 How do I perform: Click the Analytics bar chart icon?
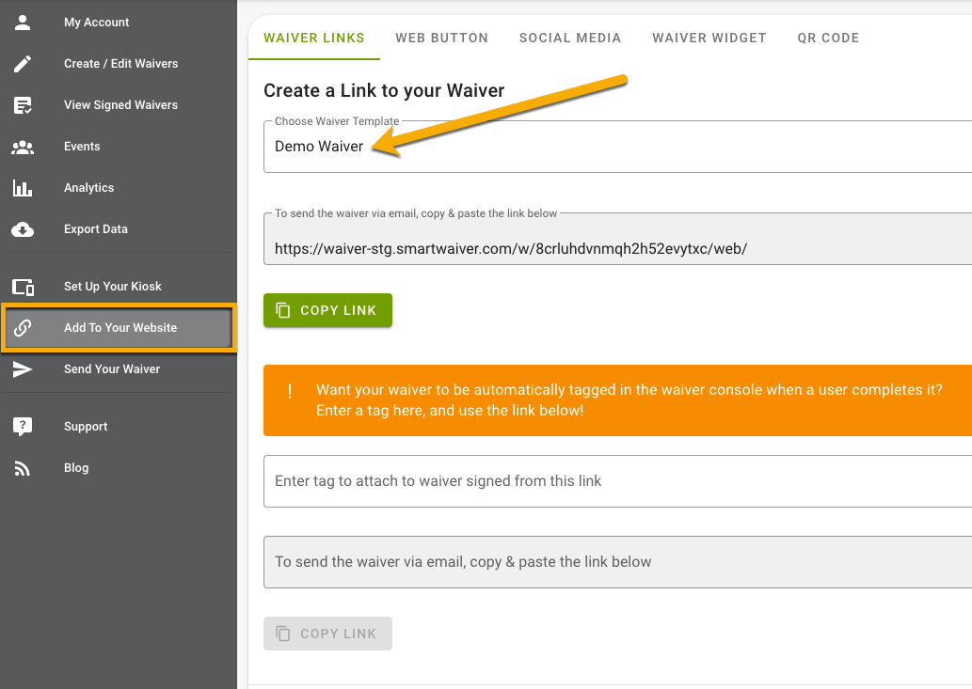tap(23, 188)
